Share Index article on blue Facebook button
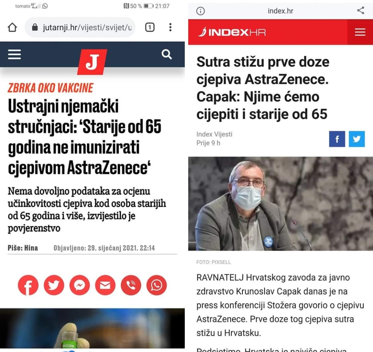The height and width of the screenshot is (352, 373). coord(337,139)
